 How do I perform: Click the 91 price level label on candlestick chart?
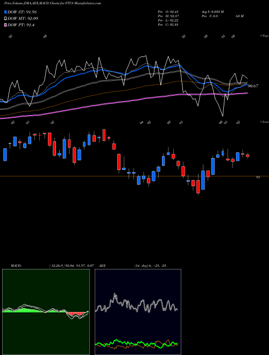(258, 177)
